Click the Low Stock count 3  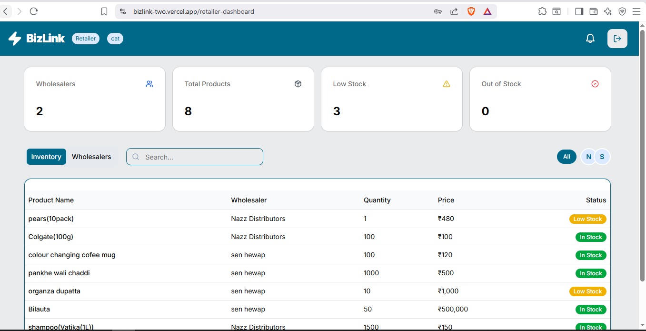[x=337, y=111]
